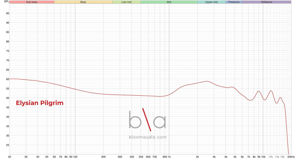Viewport: 296px width, 159px height.
Task: Click the Presence band header
Action: coord(234,2)
